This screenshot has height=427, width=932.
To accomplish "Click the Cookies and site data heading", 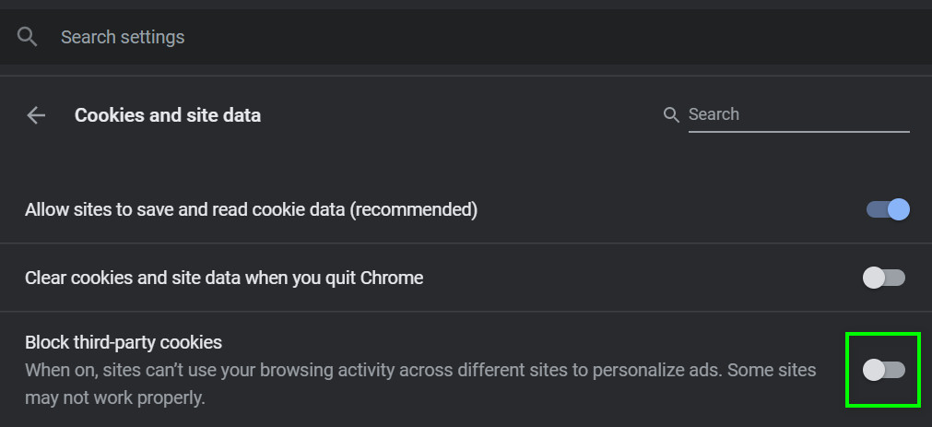I will 168,115.
